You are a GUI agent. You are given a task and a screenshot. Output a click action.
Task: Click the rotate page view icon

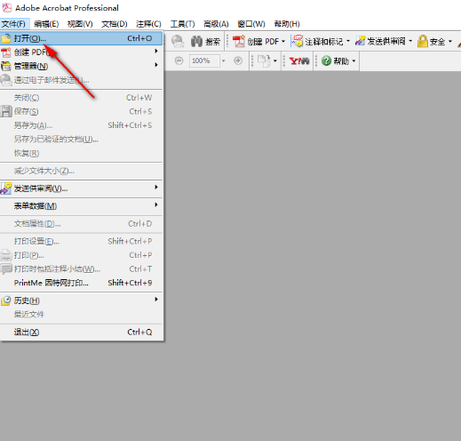pyautogui.click(x=264, y=60)
